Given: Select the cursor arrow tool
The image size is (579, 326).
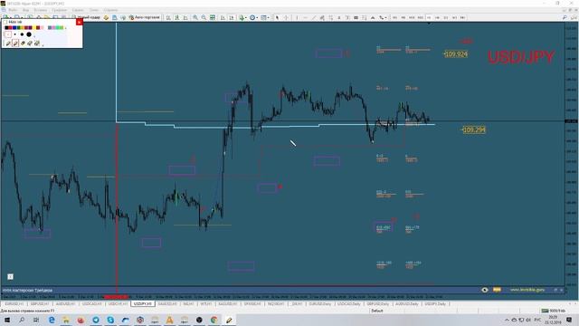Looking at the screenshot, I should pyautogui.click(x=277, y=17).
